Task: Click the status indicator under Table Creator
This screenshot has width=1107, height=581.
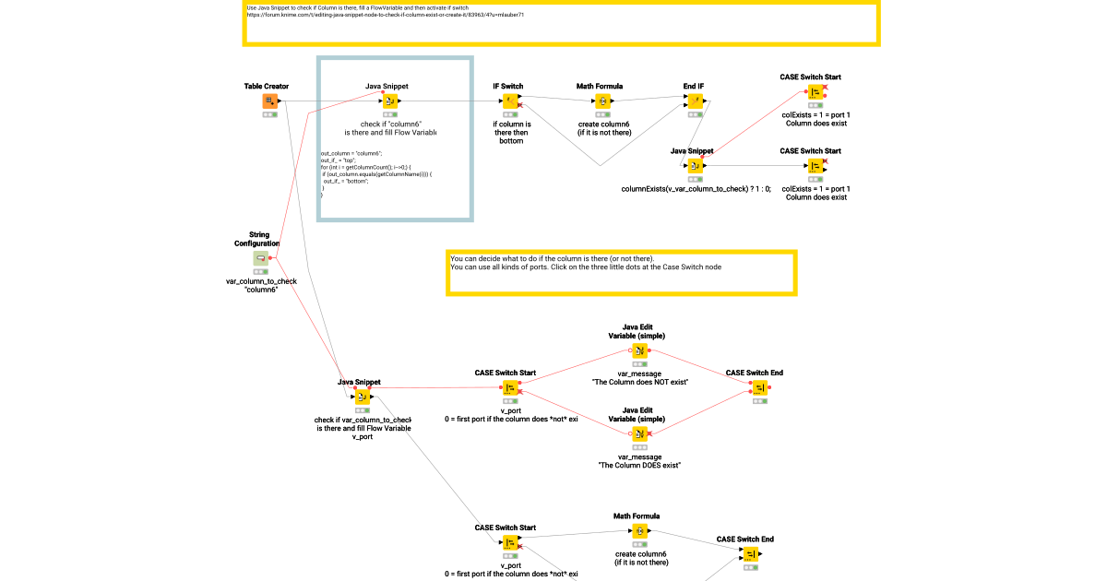Action: pos(268,115)
